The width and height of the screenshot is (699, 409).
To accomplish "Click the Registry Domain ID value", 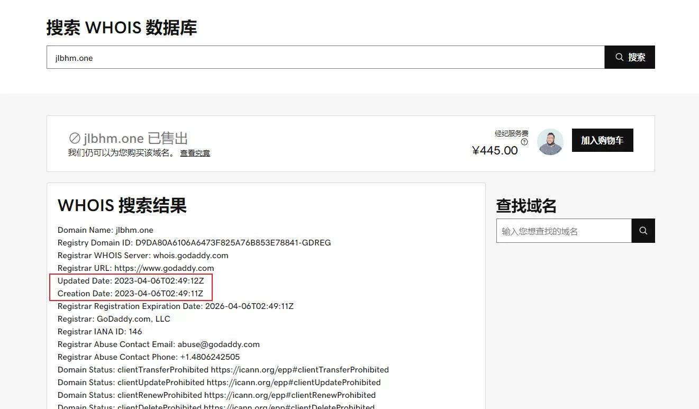I will [x=233, y=243].
